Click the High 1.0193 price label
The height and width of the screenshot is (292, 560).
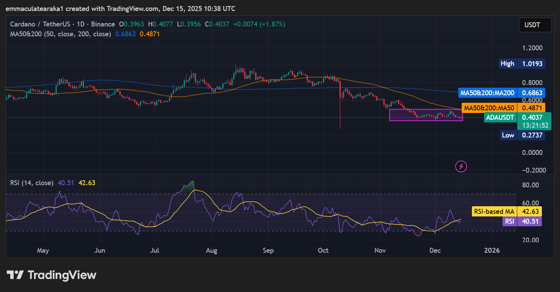tap(521, 63)
